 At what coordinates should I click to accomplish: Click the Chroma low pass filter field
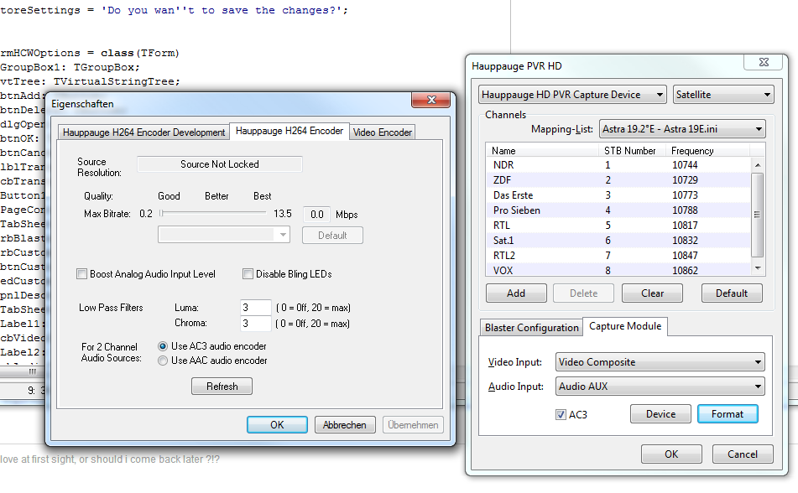coord(255,323)
